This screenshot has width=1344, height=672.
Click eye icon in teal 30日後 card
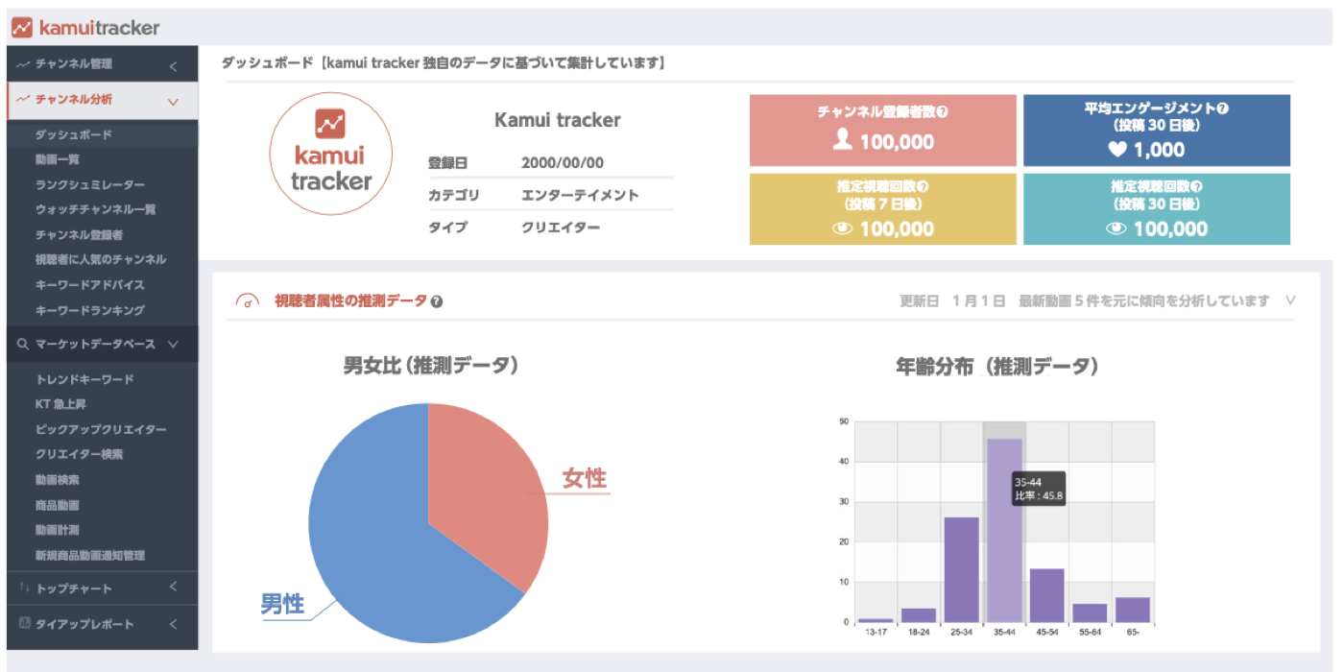click(1116, 229)
